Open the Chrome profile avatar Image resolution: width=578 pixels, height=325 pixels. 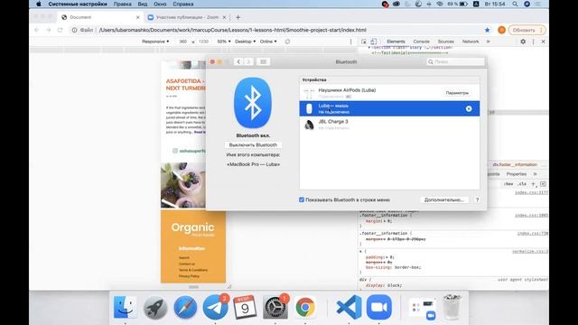[501, 30]
